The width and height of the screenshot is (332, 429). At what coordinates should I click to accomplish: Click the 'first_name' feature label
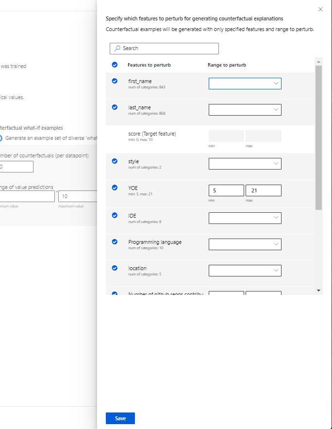[140, 81]
